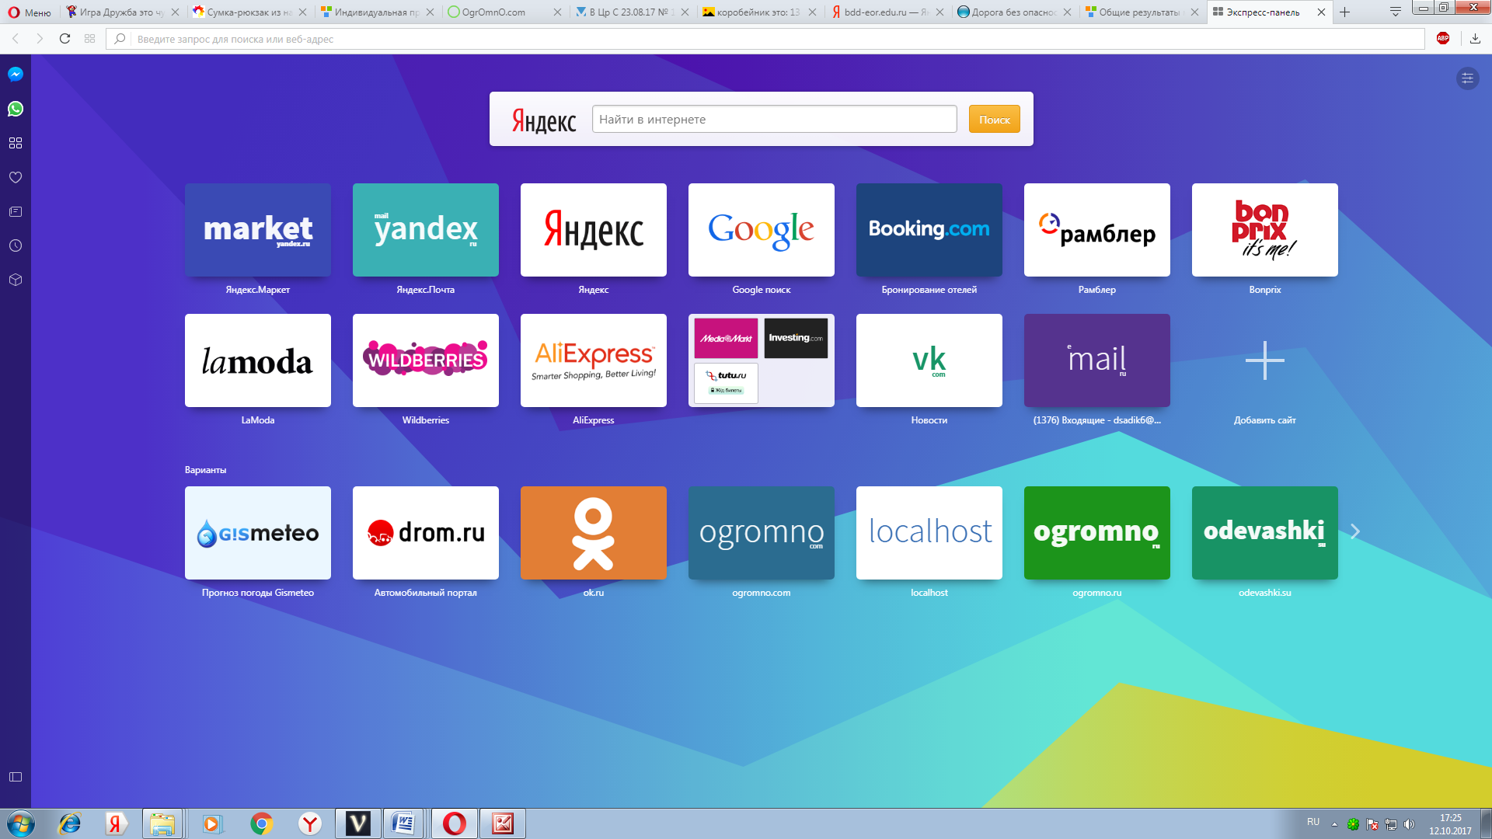Open the Рамблер tile
The height and width of the screenshot is (839, 1492).
1097,230
